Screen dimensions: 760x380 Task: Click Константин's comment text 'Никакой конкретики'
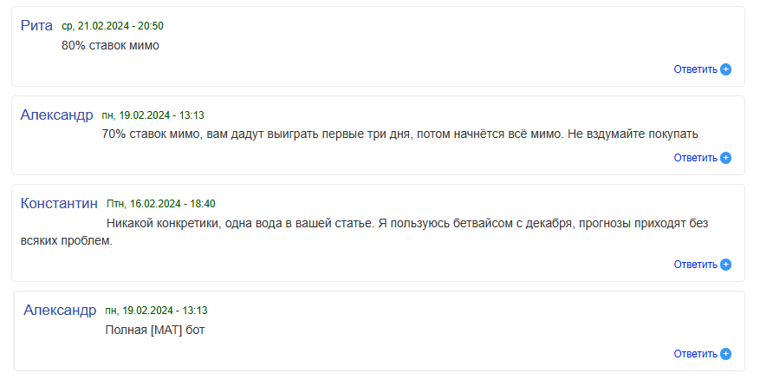(163, 223)
